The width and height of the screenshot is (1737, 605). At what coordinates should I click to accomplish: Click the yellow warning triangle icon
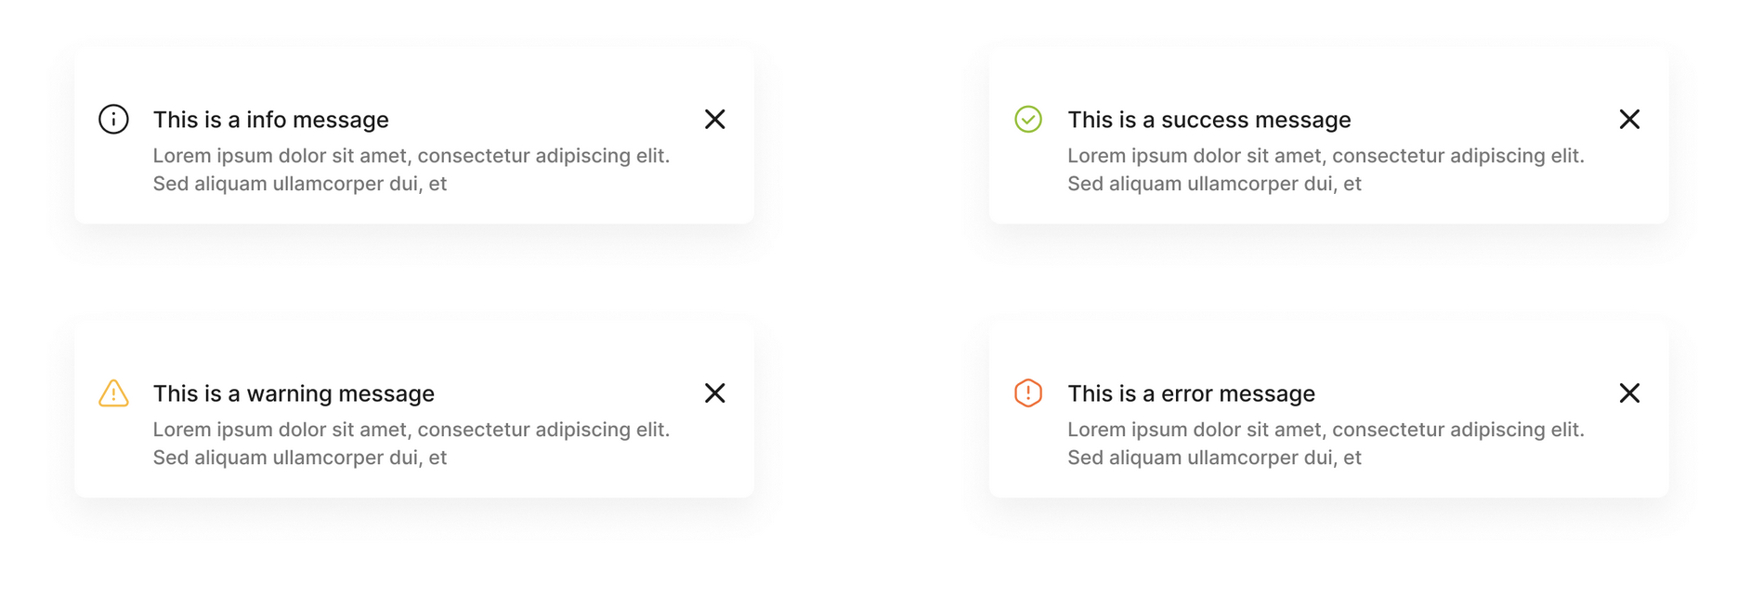113,393
